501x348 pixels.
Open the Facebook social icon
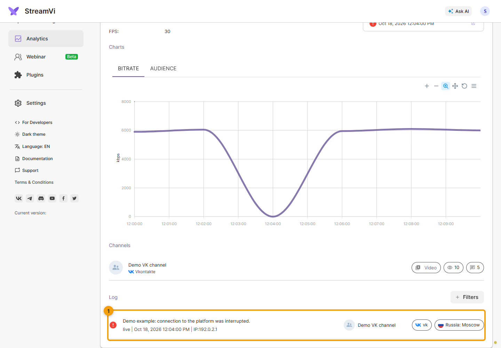tap(63, 198)
